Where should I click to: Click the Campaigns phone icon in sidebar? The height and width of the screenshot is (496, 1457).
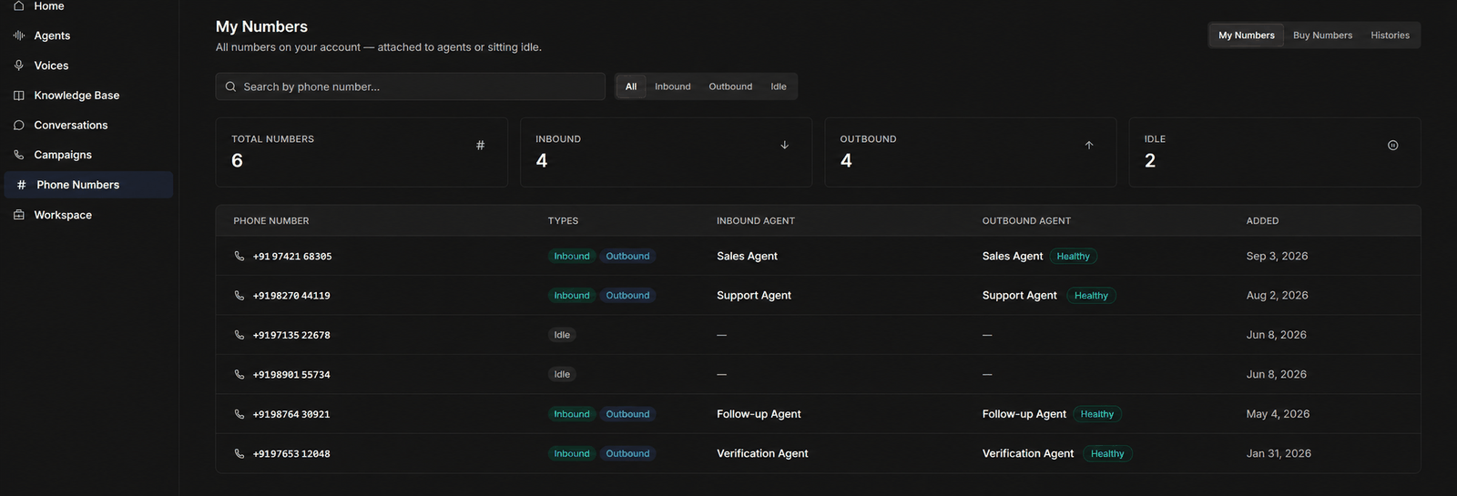pos(18,155)
